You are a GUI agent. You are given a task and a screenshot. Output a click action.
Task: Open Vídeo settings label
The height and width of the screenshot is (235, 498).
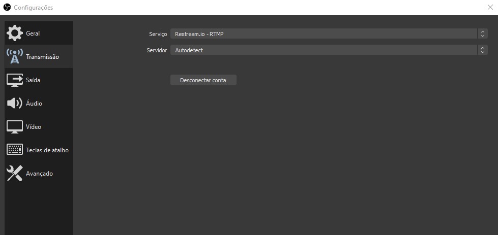pos(34,127)
